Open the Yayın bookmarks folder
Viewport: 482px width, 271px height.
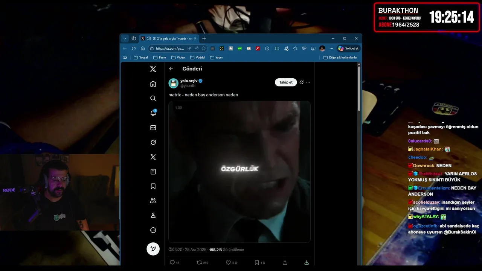(216, 58)
